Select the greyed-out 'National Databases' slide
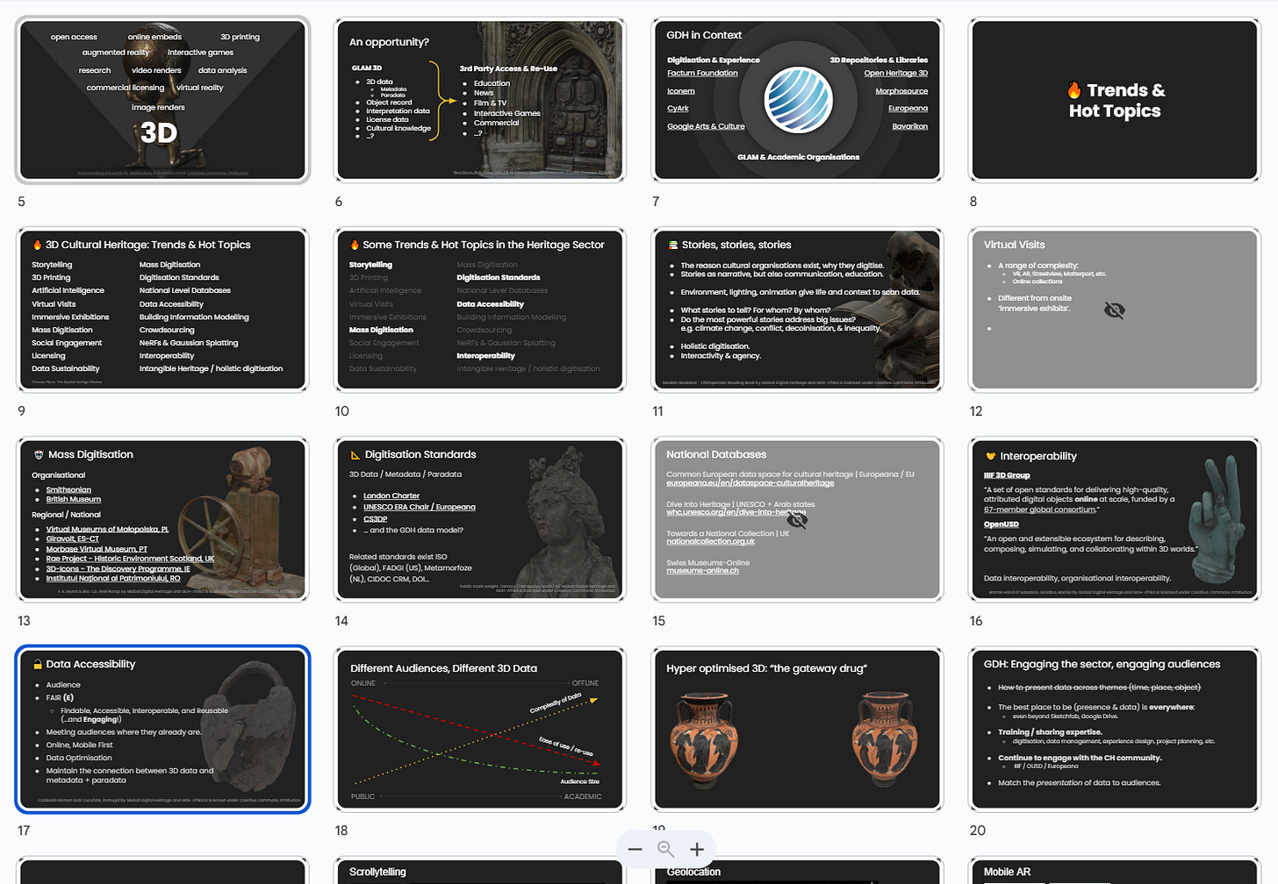 pyautogui.click(x=797, y=519)
